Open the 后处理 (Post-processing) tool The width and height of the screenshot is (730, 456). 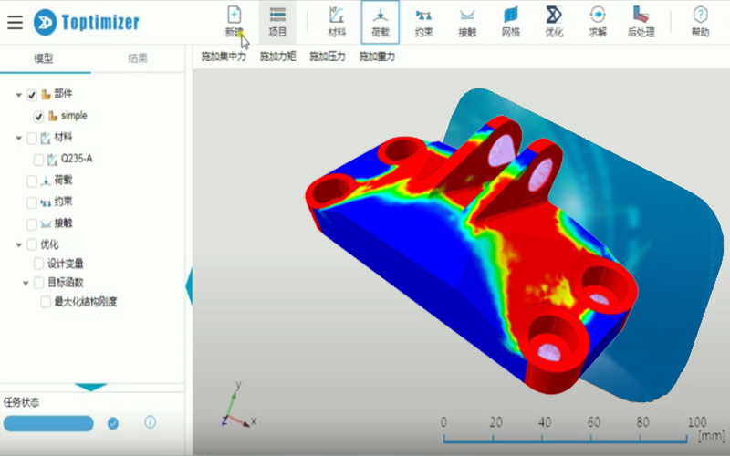click(641, 21)
